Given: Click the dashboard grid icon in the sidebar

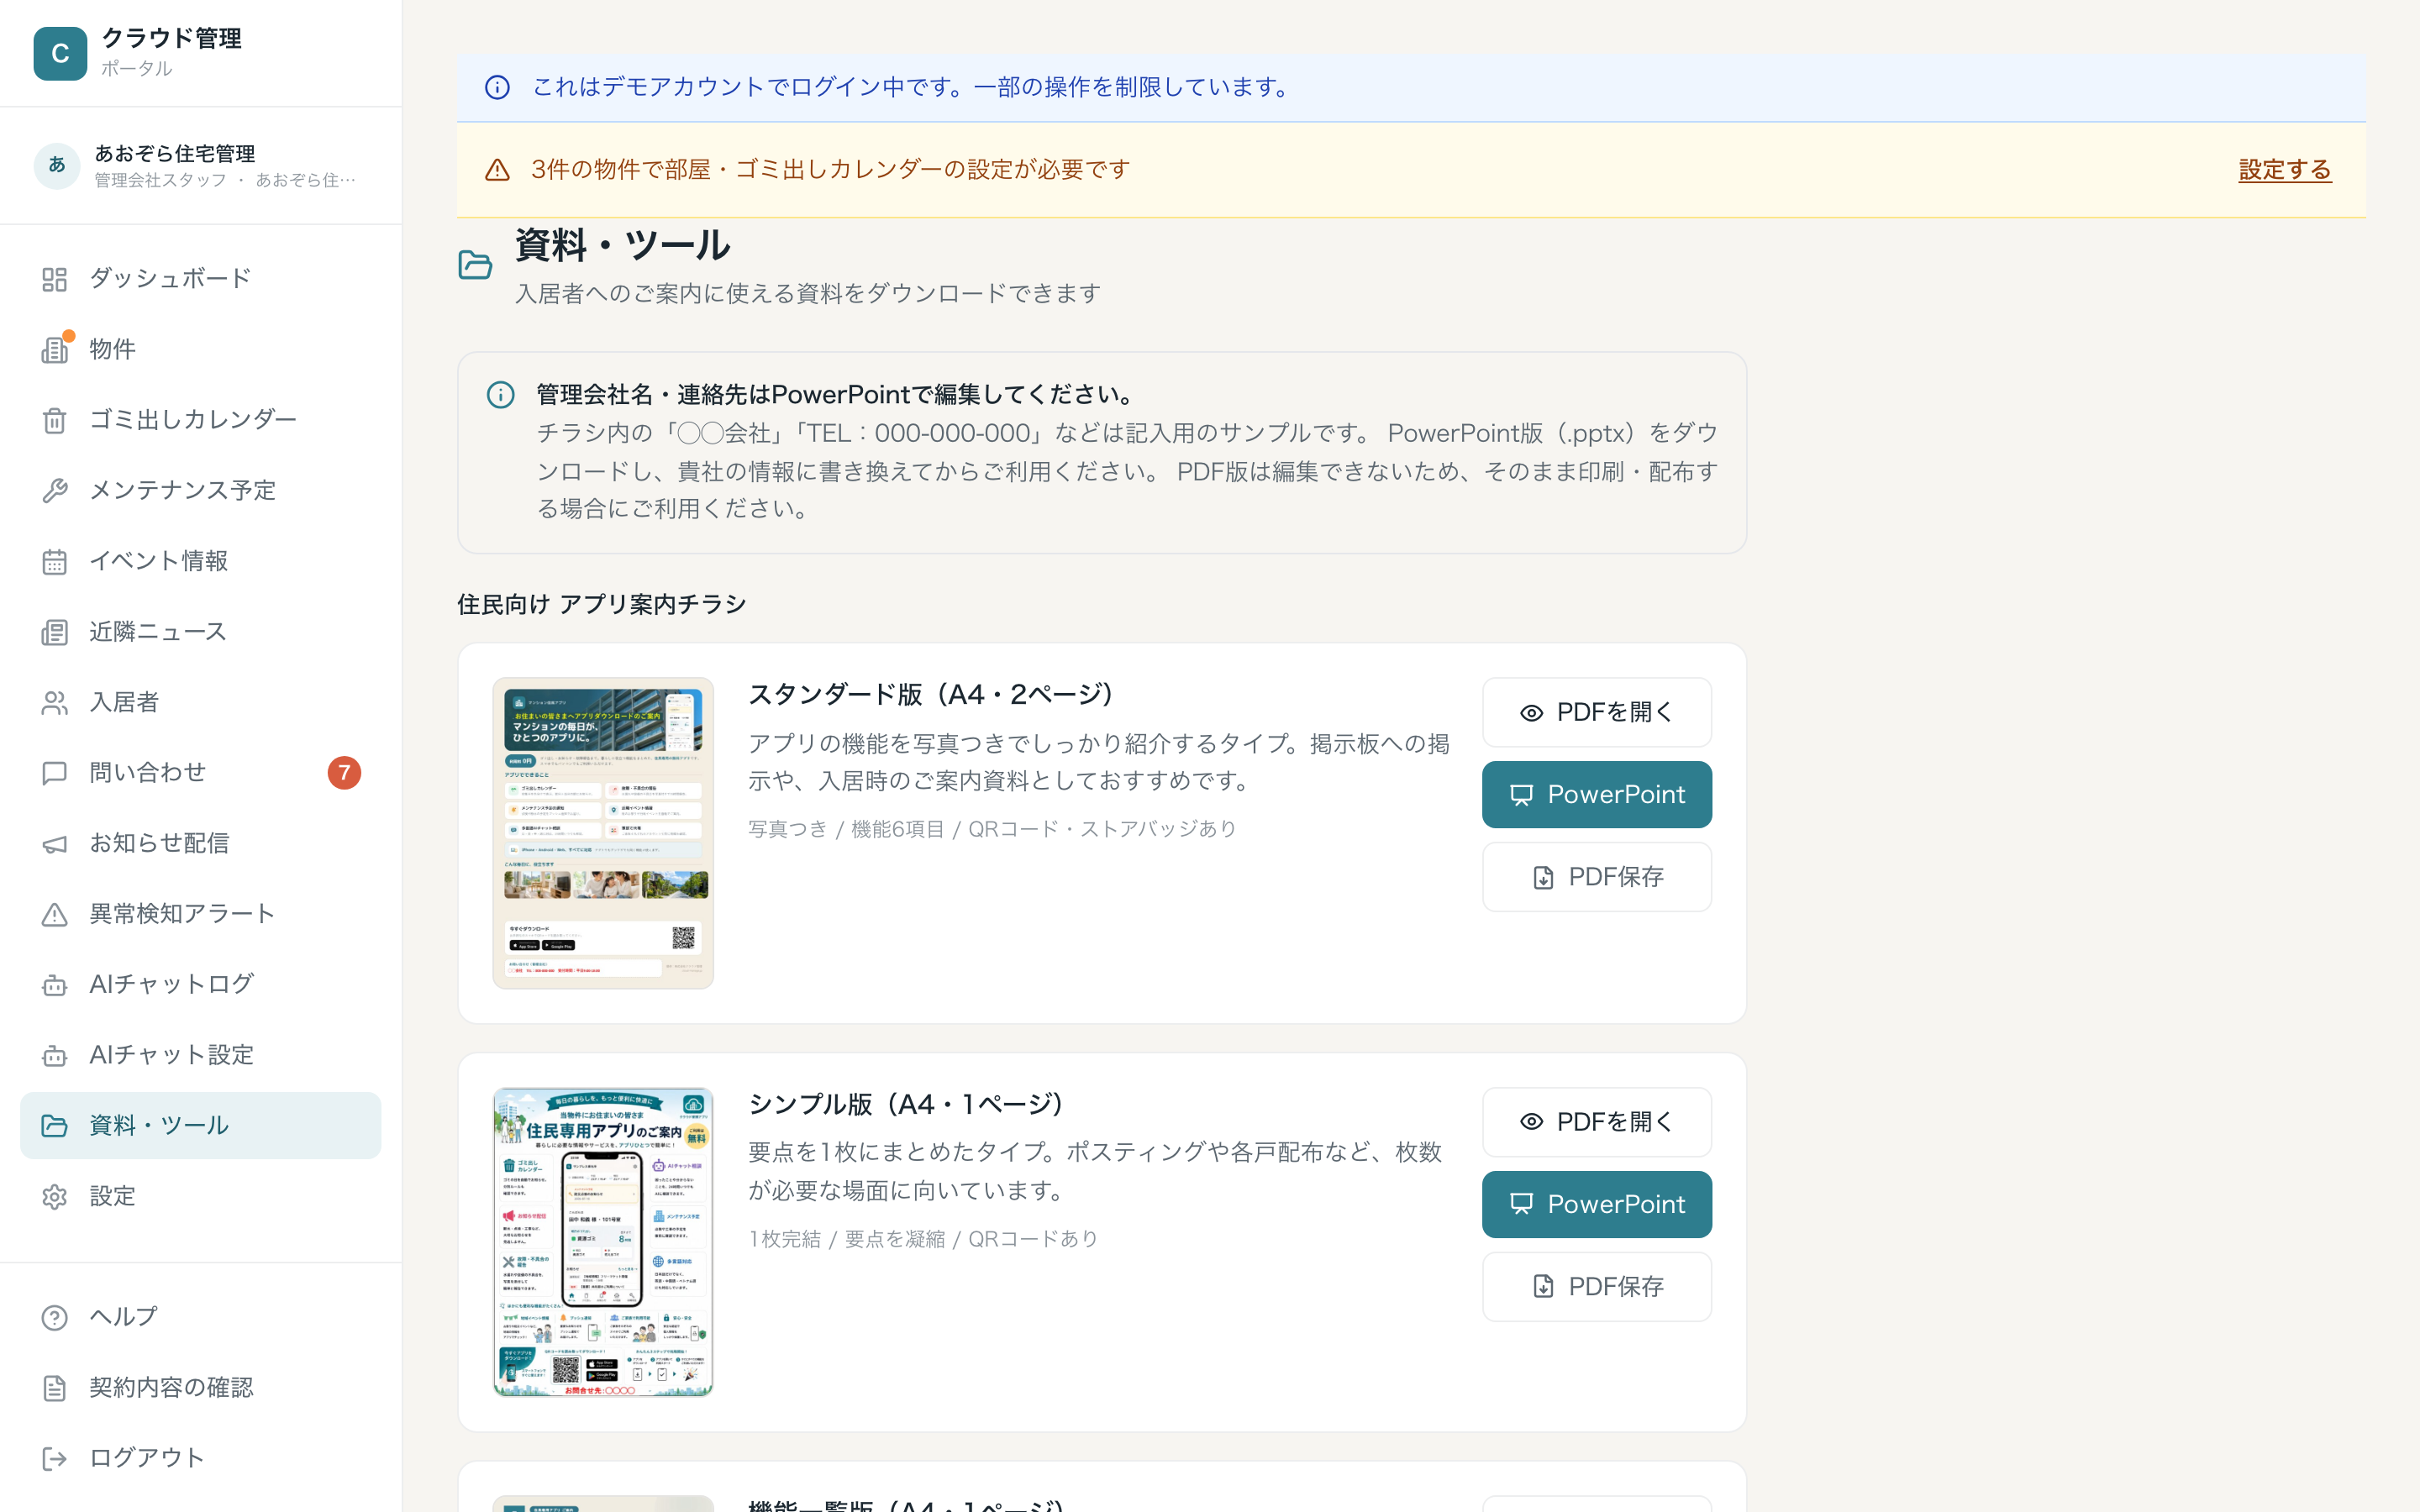Looking at the screenshot, I should tap(54, 279).
